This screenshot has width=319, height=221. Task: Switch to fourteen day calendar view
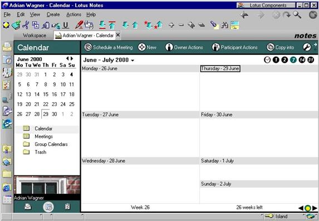tap(302, 60)
